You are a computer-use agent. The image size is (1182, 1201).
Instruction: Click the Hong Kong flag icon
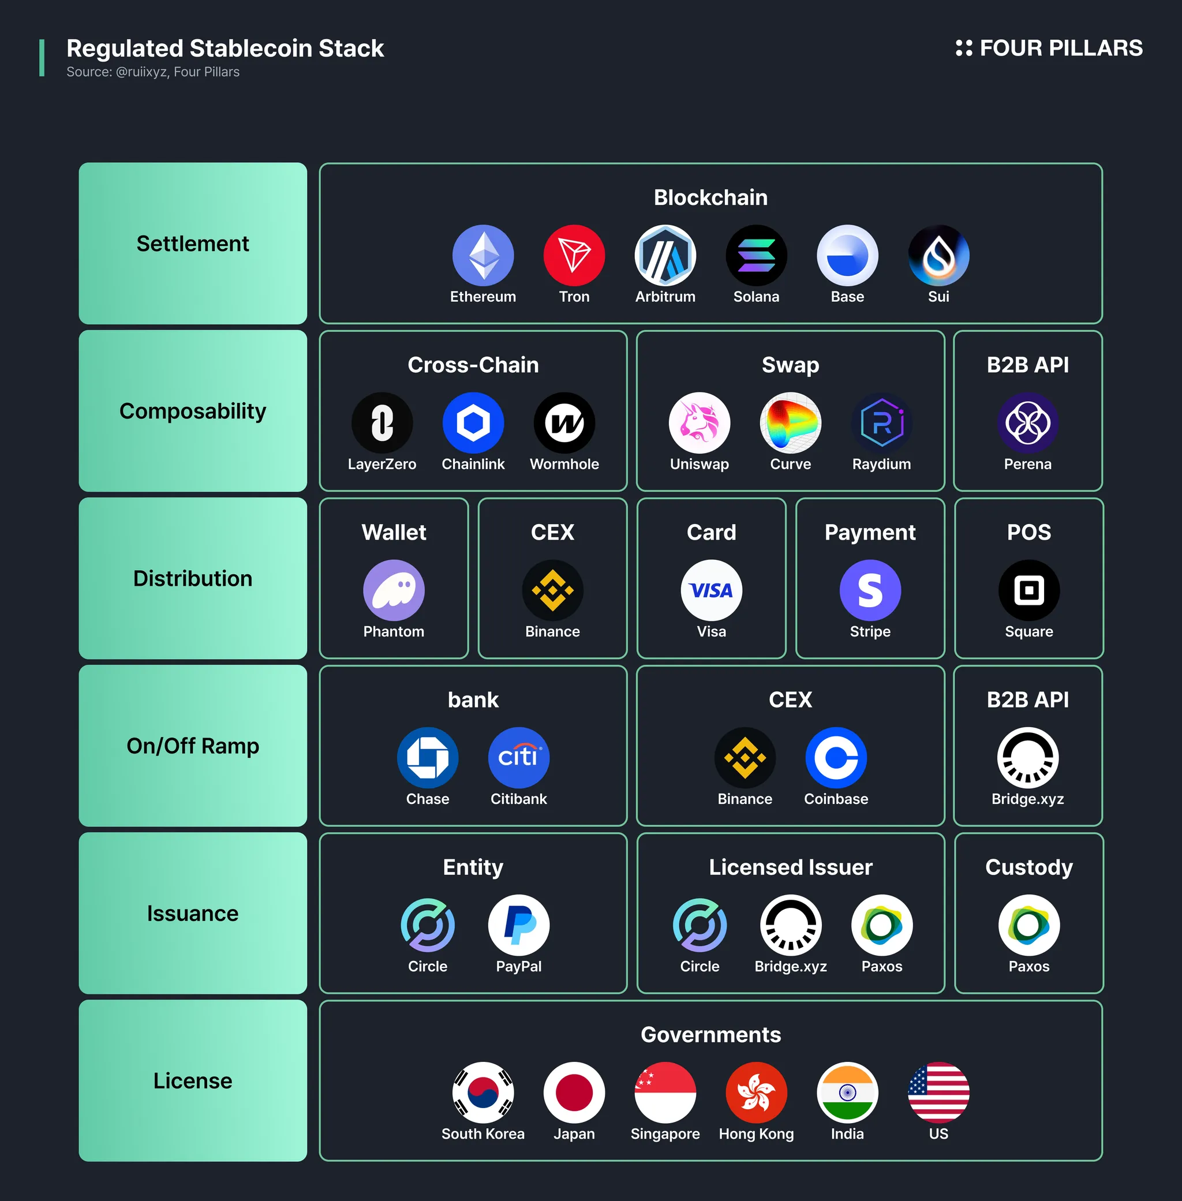[x=756, y=1093]
